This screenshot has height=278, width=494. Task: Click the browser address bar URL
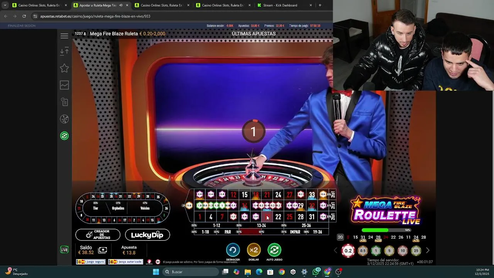95,16
